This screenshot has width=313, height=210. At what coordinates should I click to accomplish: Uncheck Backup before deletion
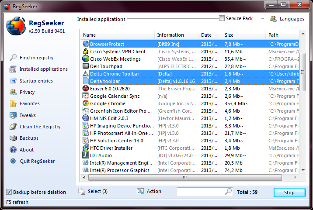point(9,192)
